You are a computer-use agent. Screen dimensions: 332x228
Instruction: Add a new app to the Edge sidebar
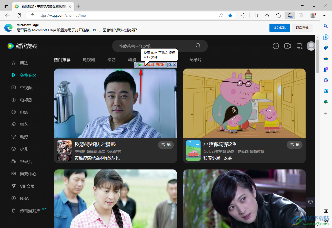326,113
